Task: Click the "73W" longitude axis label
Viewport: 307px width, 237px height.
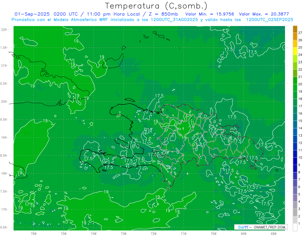Action: pyautogui.click(x=124, y=234)
